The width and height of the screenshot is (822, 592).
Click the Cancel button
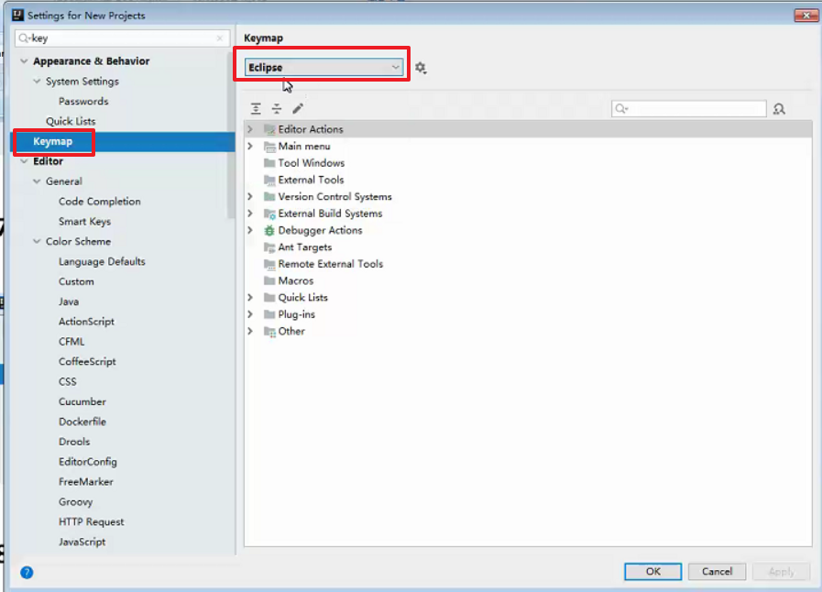717,571
